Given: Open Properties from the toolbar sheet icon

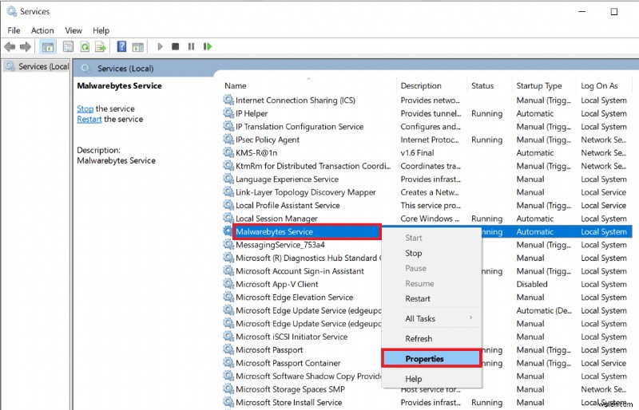Looking at the screenshot, I should pyautogui.click(x=68, y=47).
